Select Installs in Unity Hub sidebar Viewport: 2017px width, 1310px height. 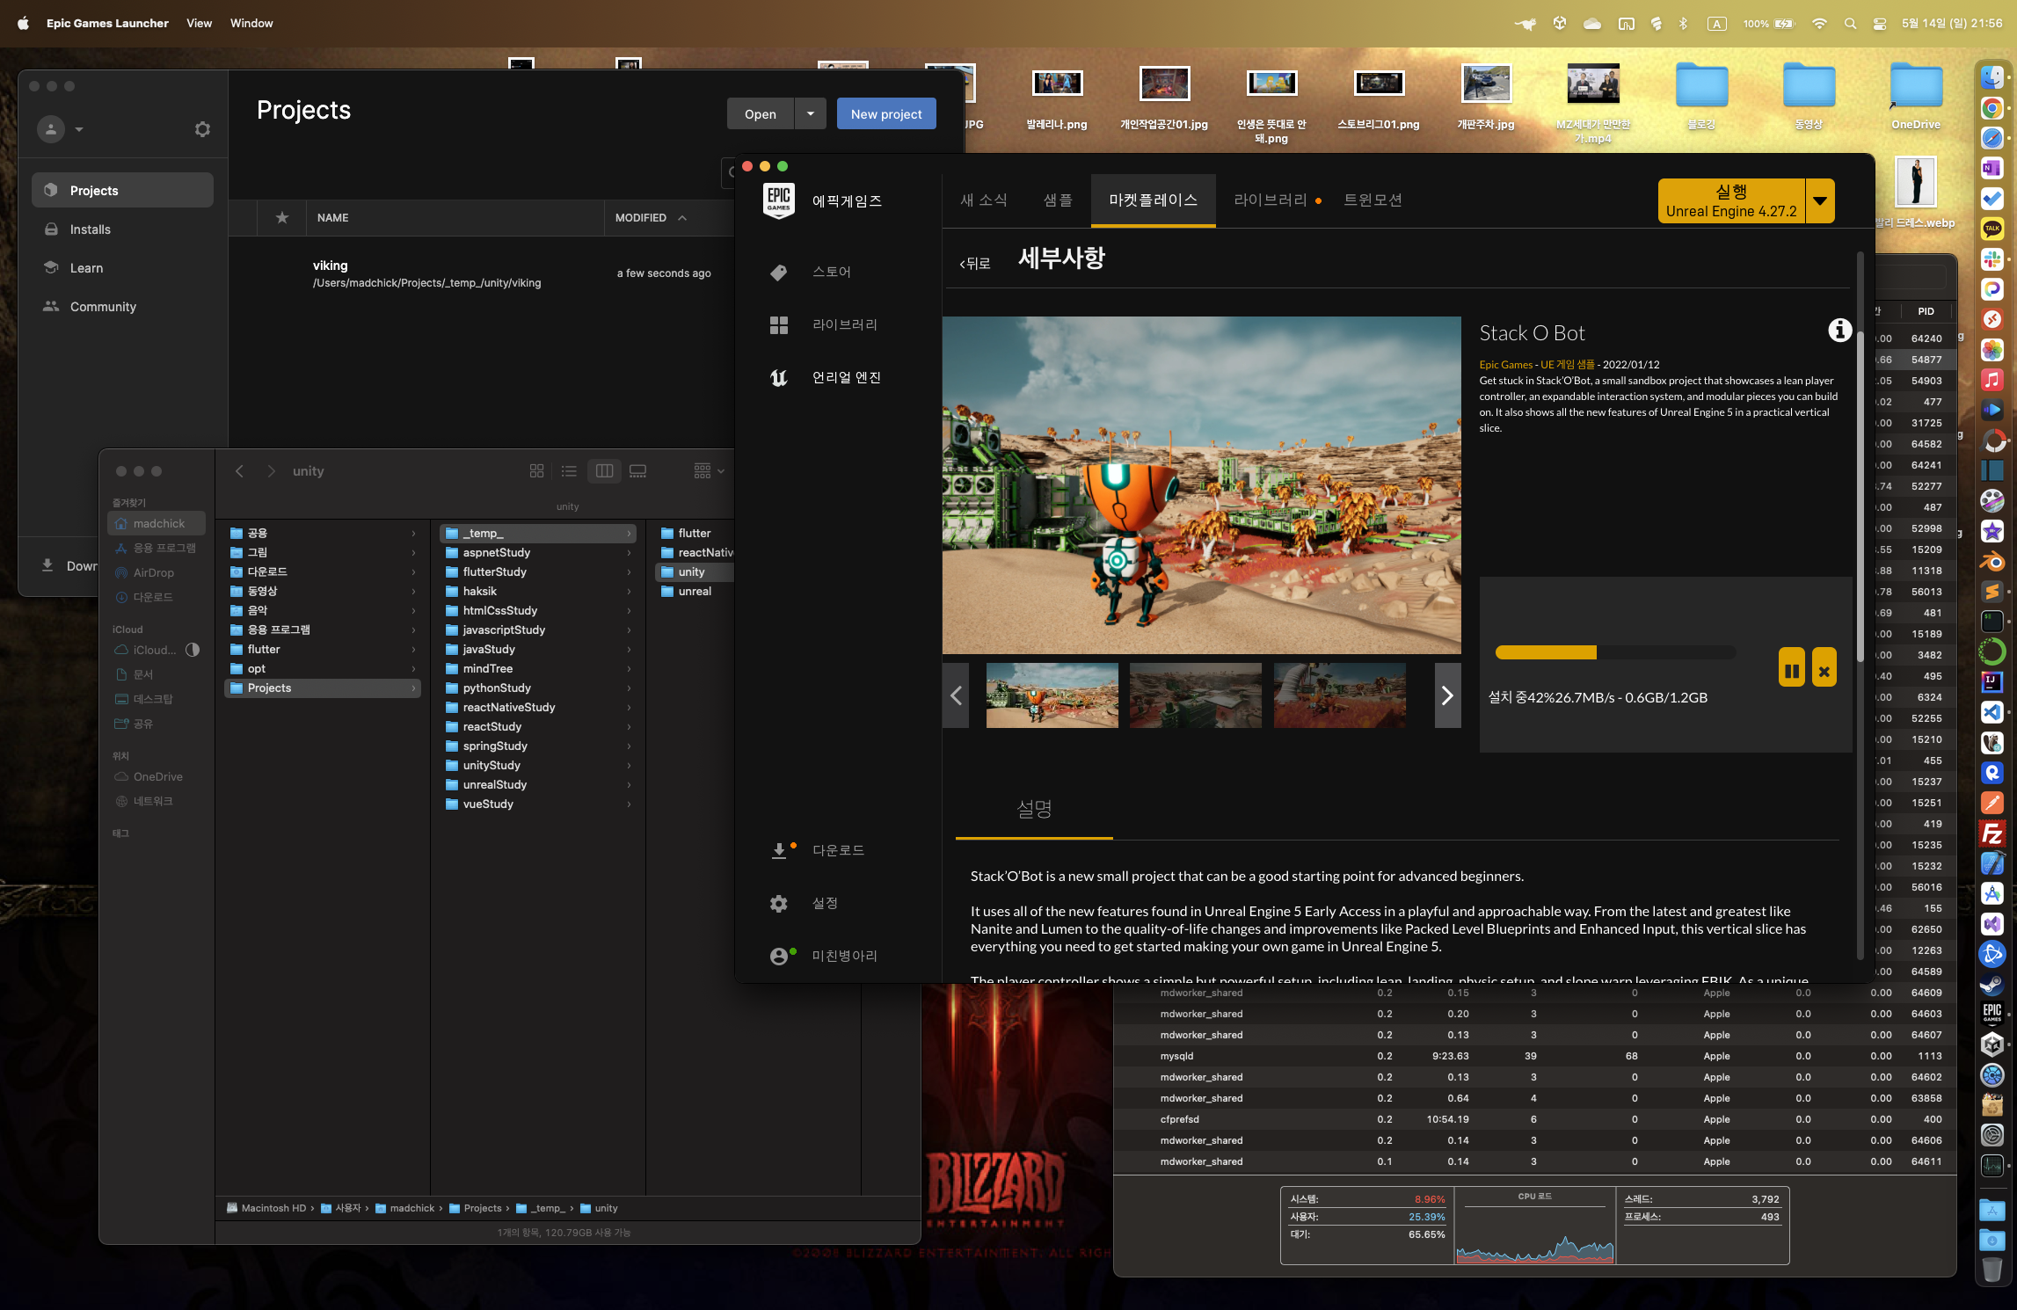(x=122, y=229)
